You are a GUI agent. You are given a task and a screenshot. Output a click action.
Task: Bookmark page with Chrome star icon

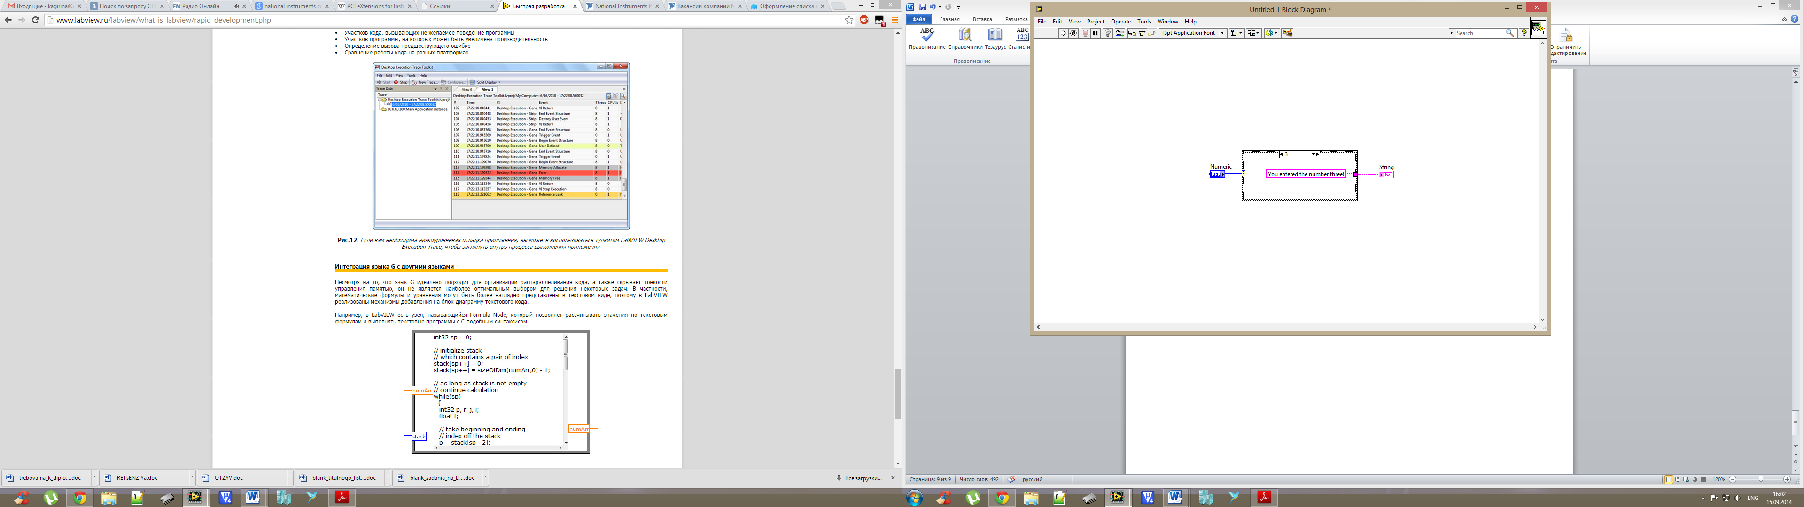pos(849,20)
